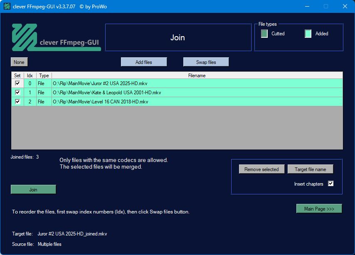Image resolution: width=355 pixels, height=255 pixels.
Task: Click the Type cell of Level 16 row
Action: click(x=44, y=102)
